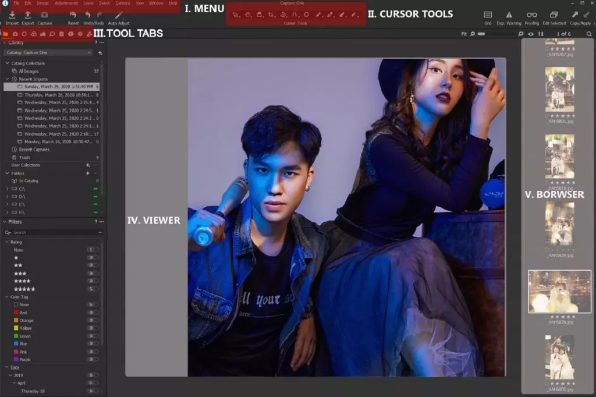Open the Output tool tab gear icon

[80, 34]
